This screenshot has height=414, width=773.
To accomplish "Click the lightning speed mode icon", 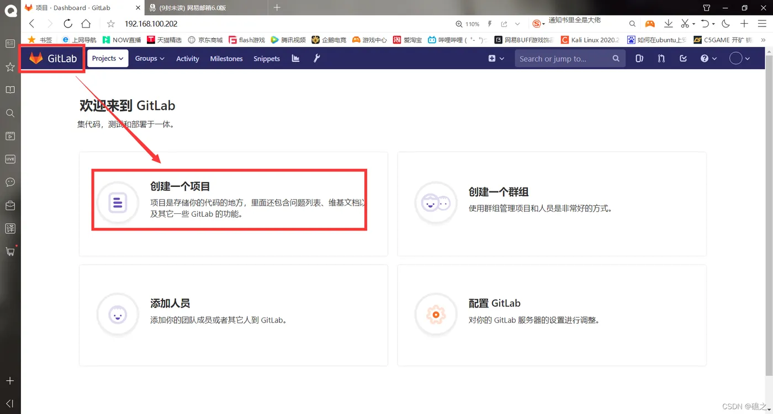I will 490,24.
